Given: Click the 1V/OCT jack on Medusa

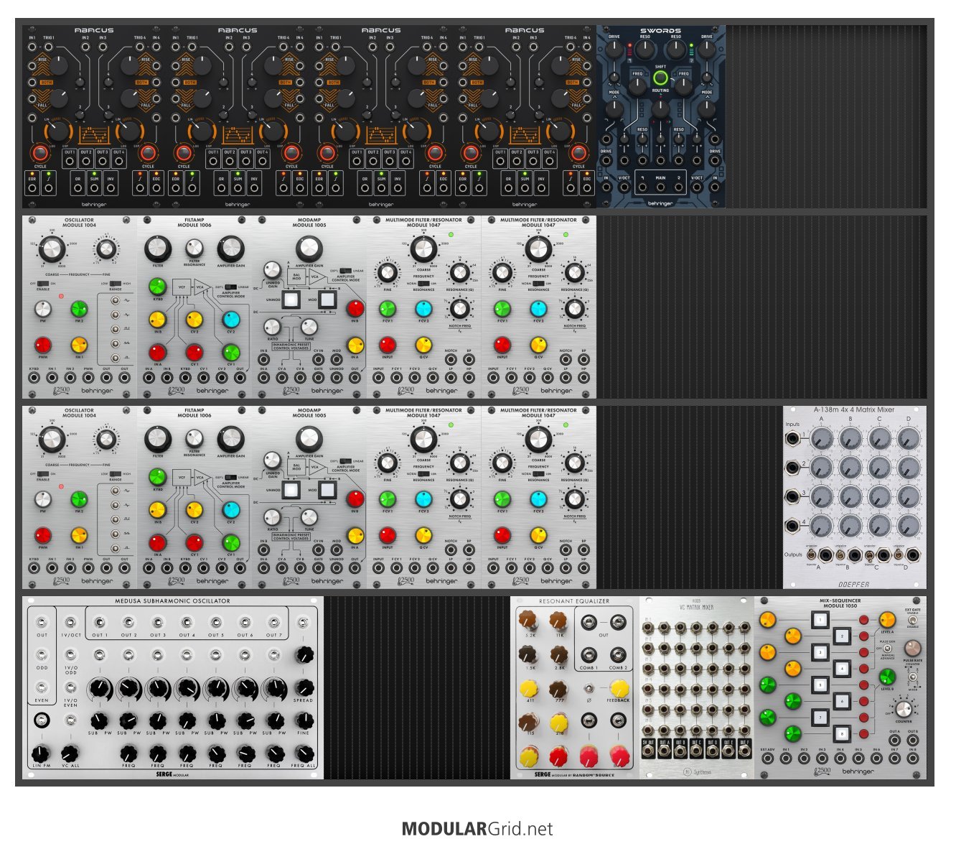Looking at the screenshot, I should (x=70, y=622).
